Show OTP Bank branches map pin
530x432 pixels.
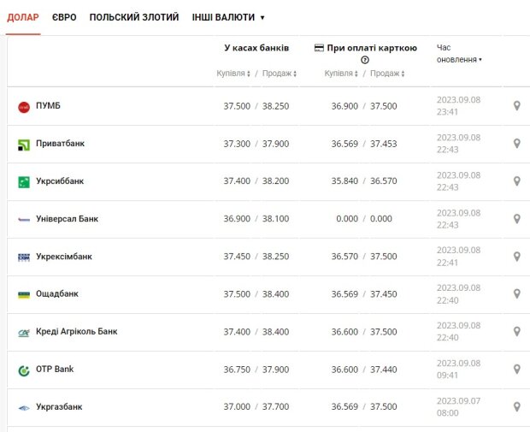coord(517,369)
